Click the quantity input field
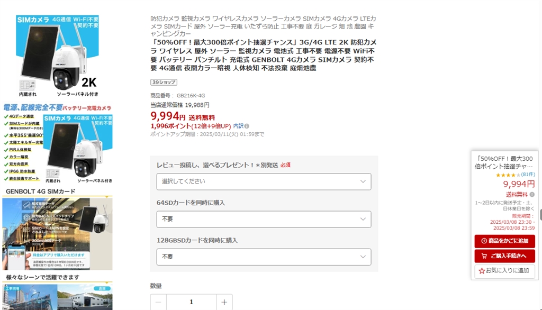The height and width of the screenshot is (310, 542). [191, 302]
